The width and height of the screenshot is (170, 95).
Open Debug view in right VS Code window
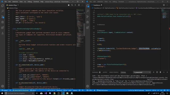(88, 22)
